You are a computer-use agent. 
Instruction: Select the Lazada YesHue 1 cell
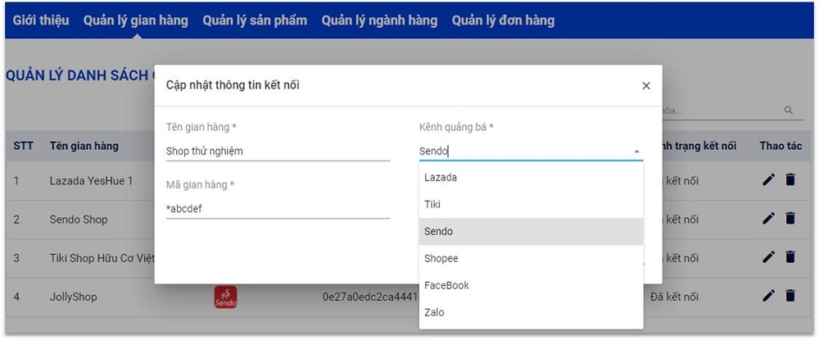92,181
